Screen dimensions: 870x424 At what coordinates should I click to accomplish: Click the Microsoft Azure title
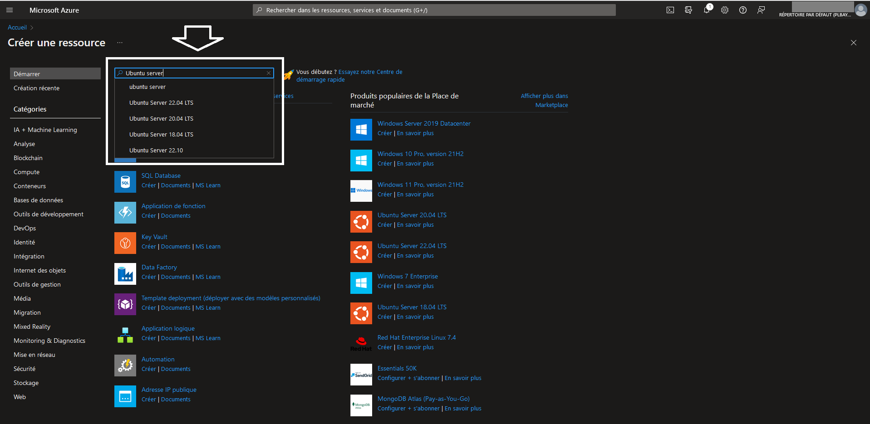tap(54, 10)
